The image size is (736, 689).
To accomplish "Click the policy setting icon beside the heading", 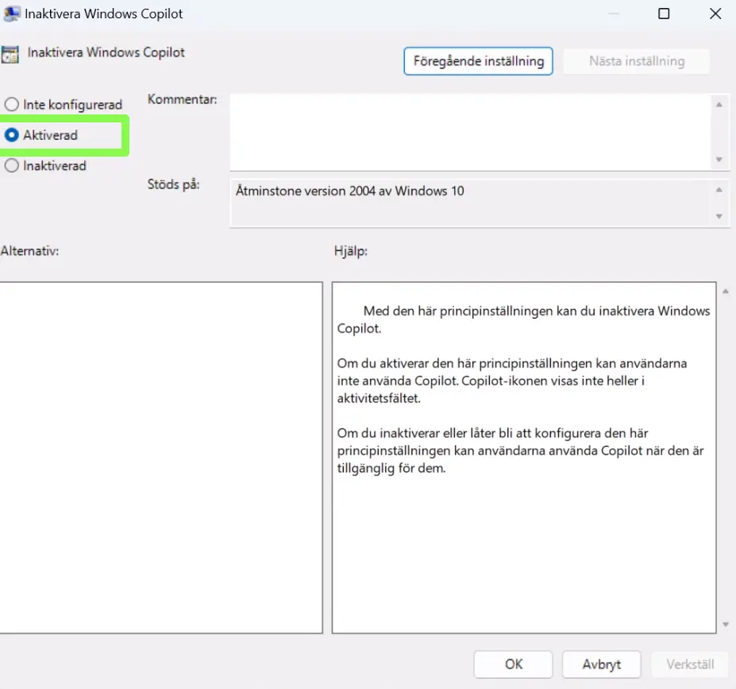I will click(x=10, y=54).
